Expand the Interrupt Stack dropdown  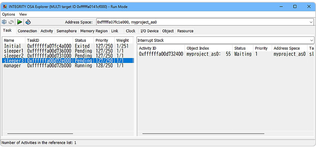[312, 40]
